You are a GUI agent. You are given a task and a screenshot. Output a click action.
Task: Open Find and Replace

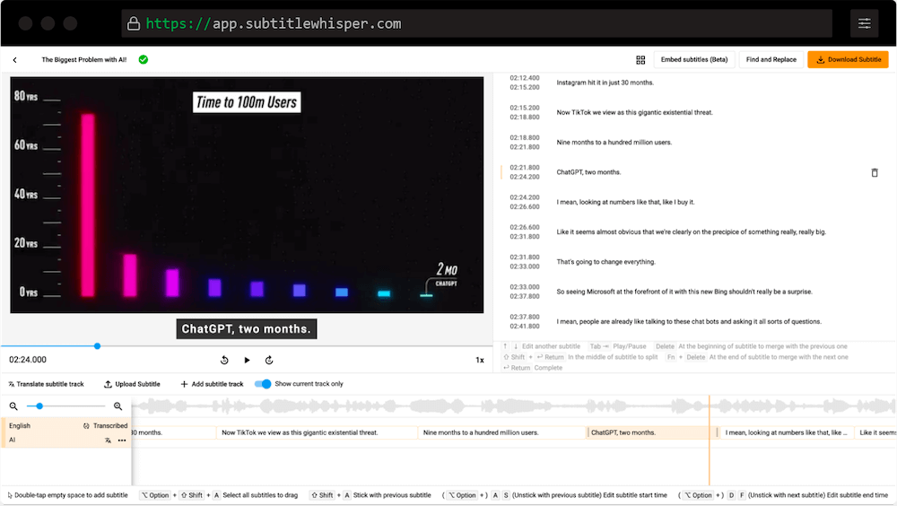(x=771, y=59)
